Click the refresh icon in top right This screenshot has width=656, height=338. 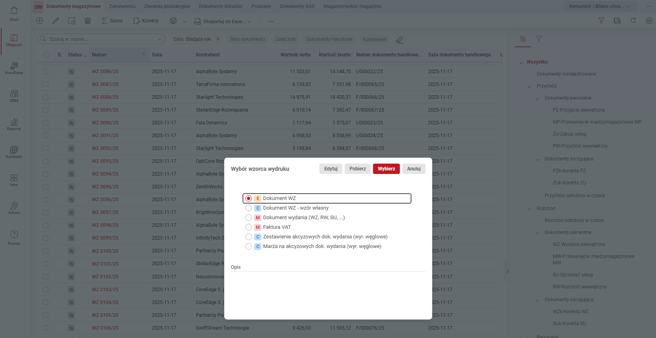pos(633,21)
